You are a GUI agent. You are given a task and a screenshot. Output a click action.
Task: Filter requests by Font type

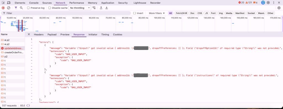pyautogui.click(x=213, y=13)
